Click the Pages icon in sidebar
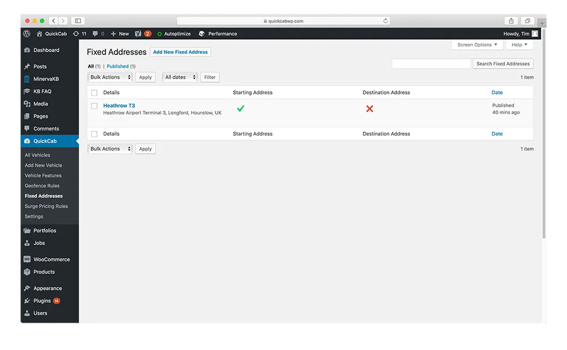The image size is (567, 350). click(x=27, y=116)
